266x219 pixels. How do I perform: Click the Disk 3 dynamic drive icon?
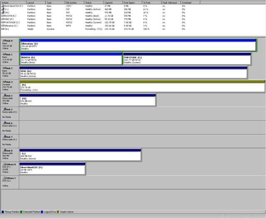coord(4,82)
